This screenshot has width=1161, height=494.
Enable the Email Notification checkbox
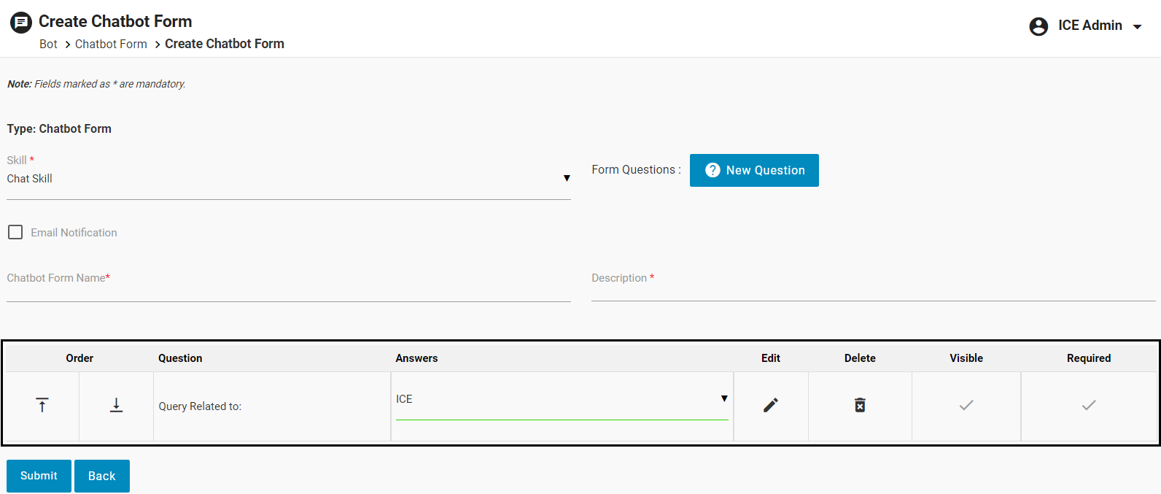15,232
